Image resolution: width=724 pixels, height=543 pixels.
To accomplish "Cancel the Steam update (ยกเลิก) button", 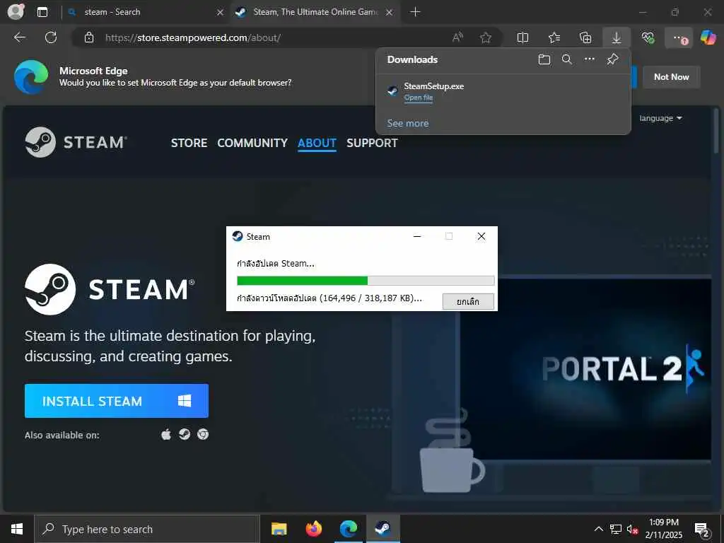I will coord(468,301).
